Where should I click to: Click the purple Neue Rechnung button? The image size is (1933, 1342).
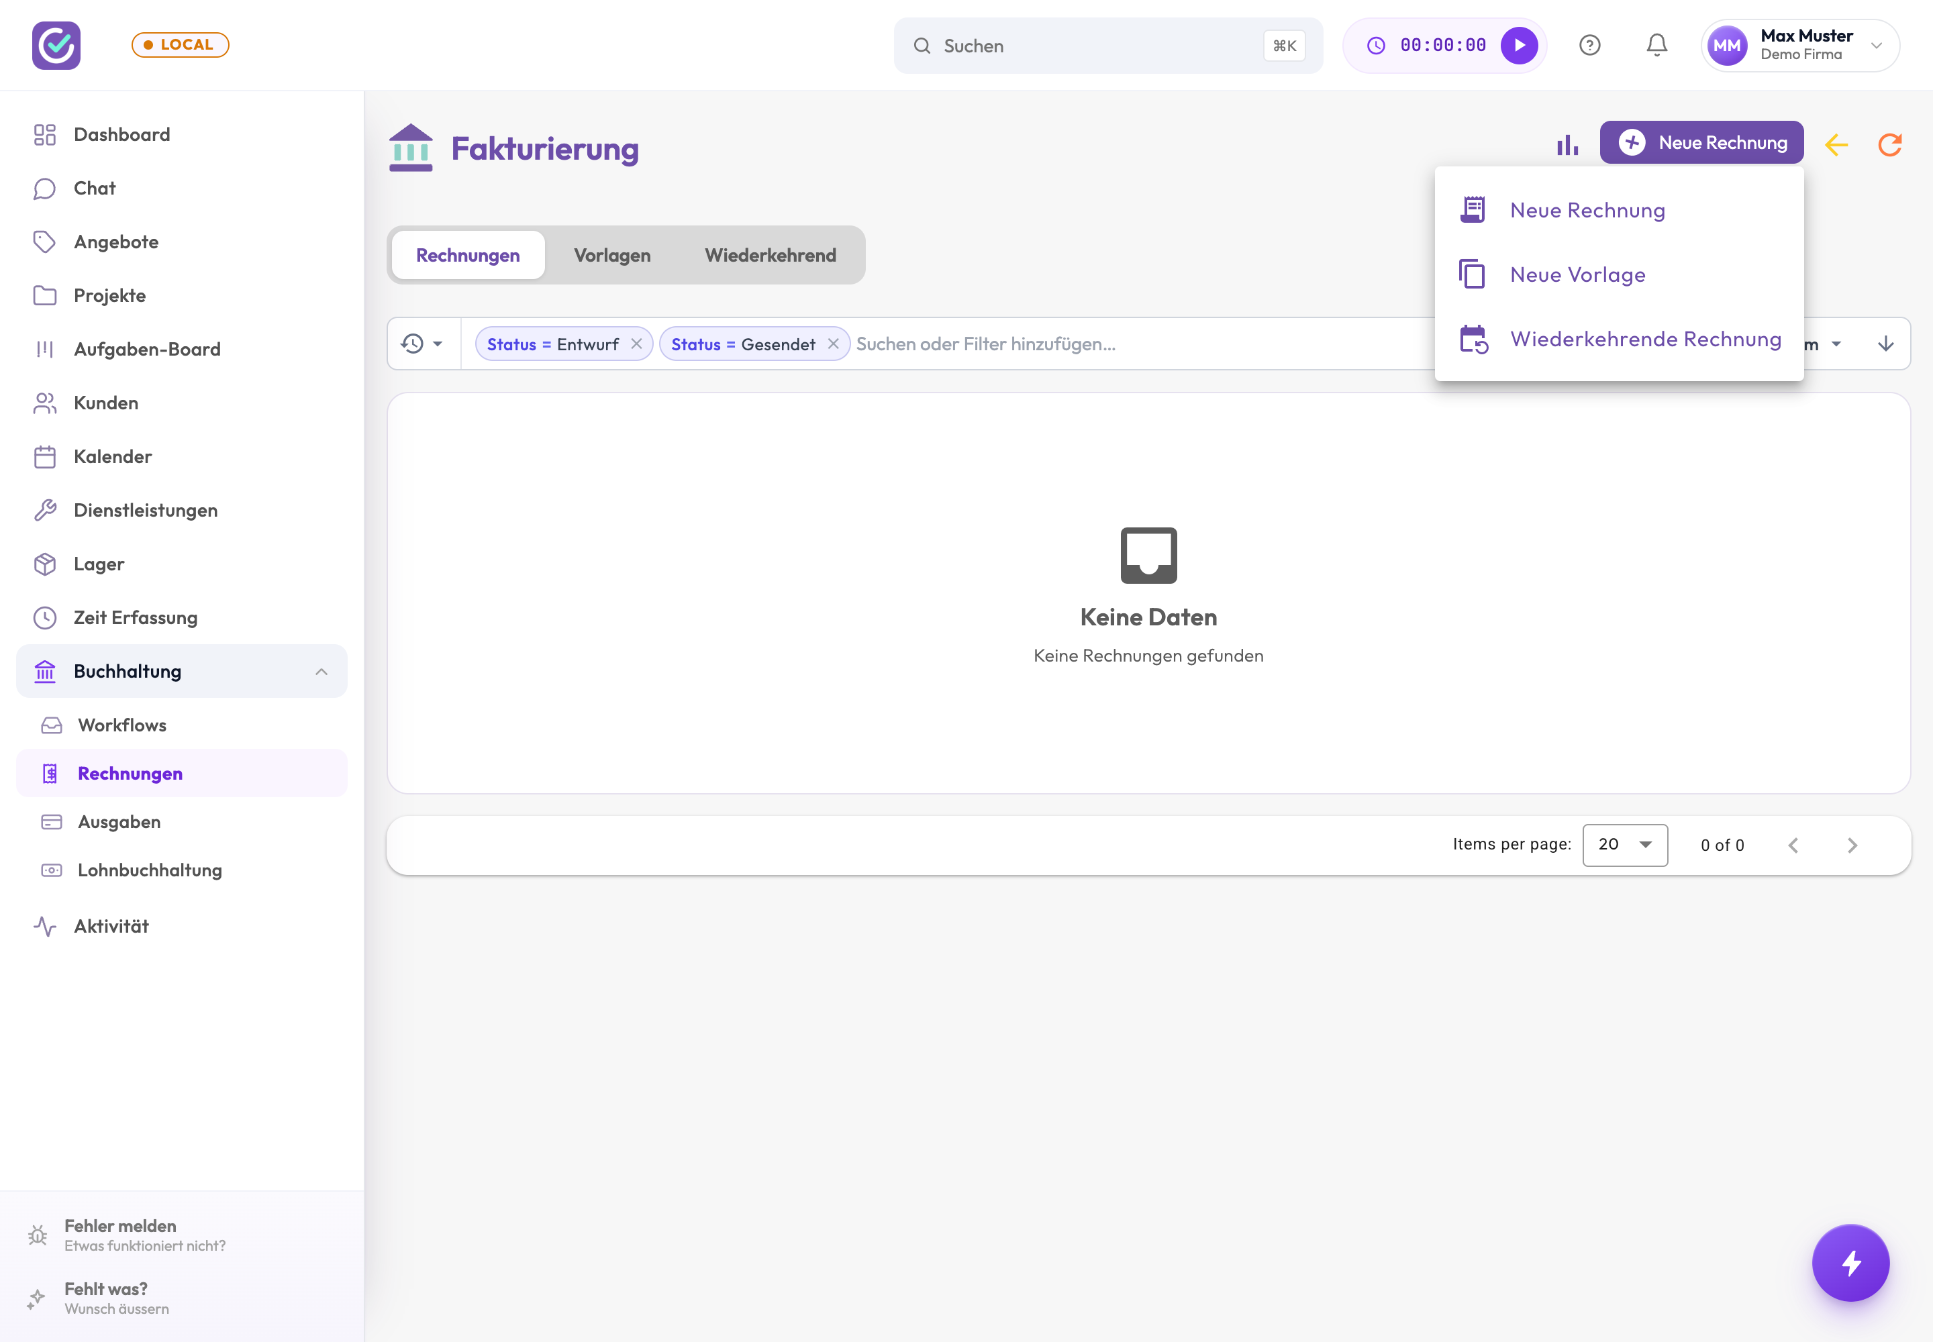[1701, 142]
